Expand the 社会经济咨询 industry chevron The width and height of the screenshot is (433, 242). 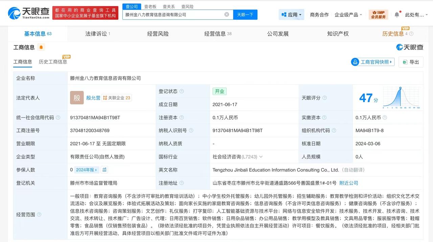click(x=260, y=157)
